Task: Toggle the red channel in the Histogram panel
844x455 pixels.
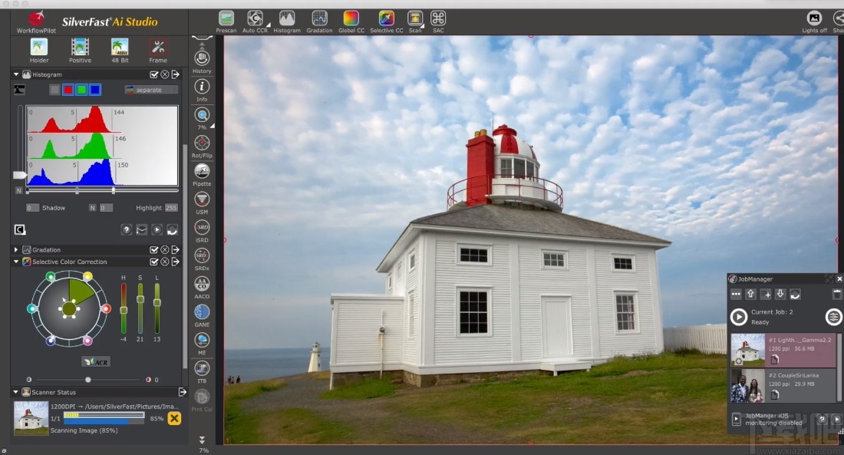Action: tap(69, 90)
